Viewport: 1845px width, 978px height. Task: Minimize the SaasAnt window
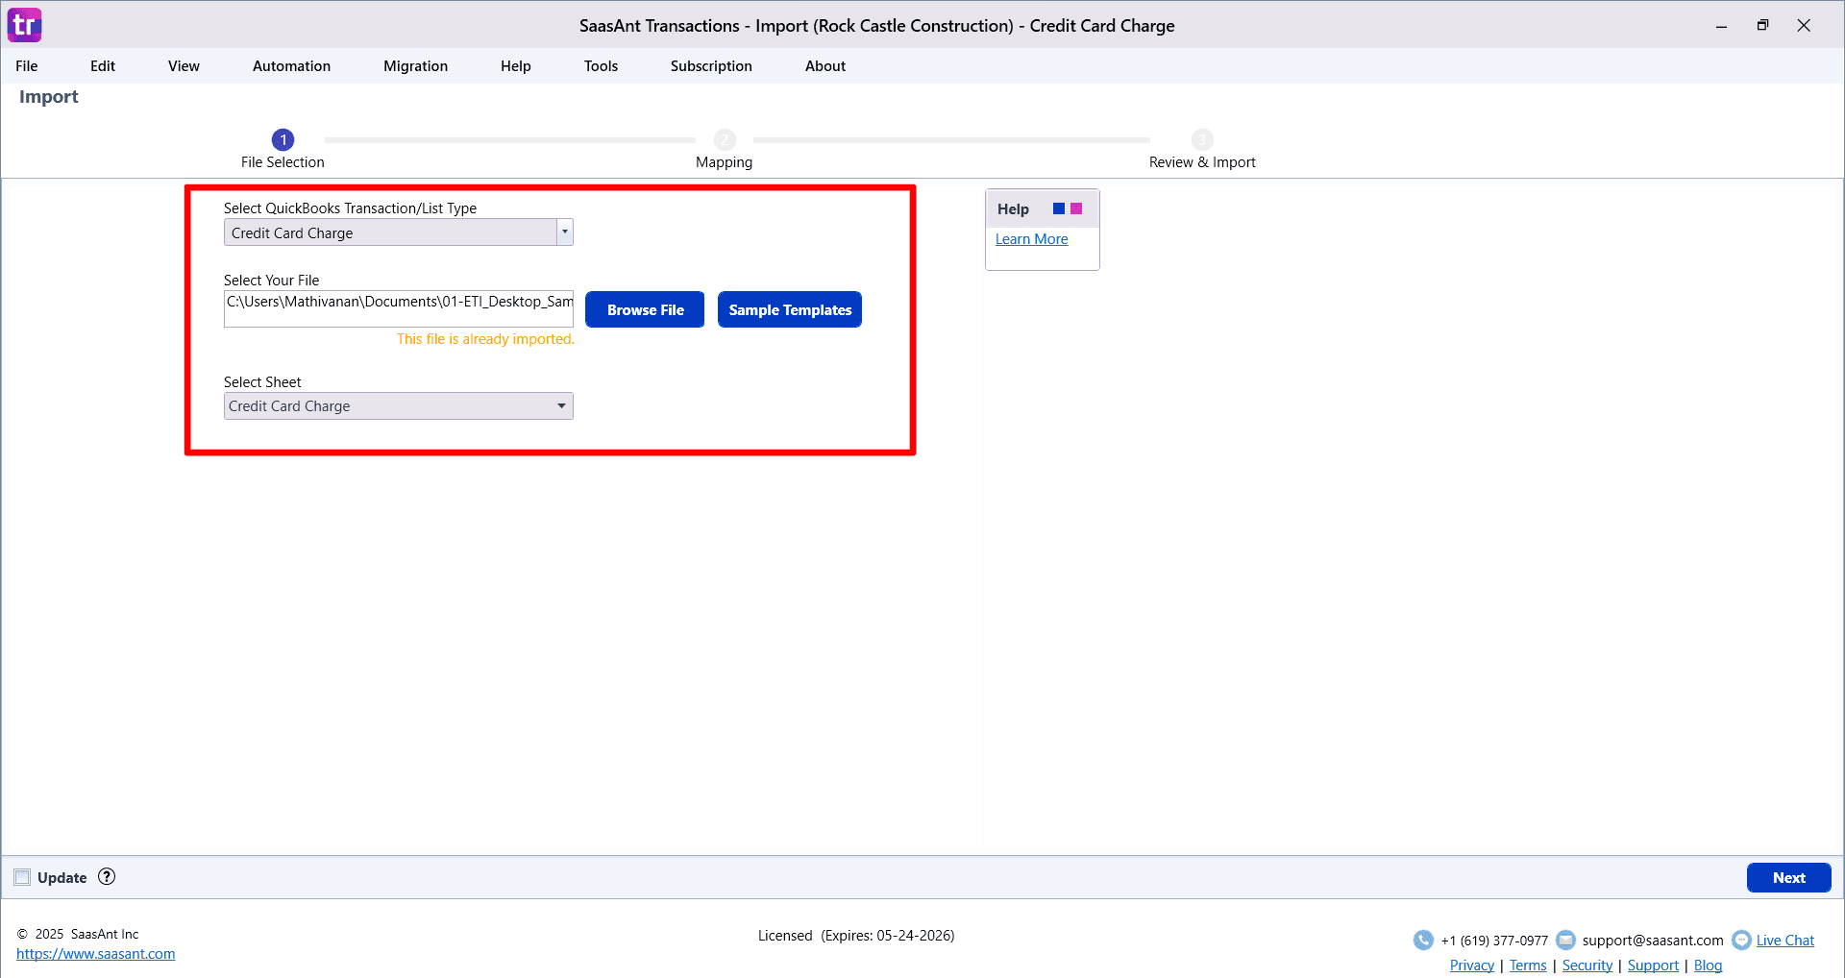click(x=1721, y=26)
